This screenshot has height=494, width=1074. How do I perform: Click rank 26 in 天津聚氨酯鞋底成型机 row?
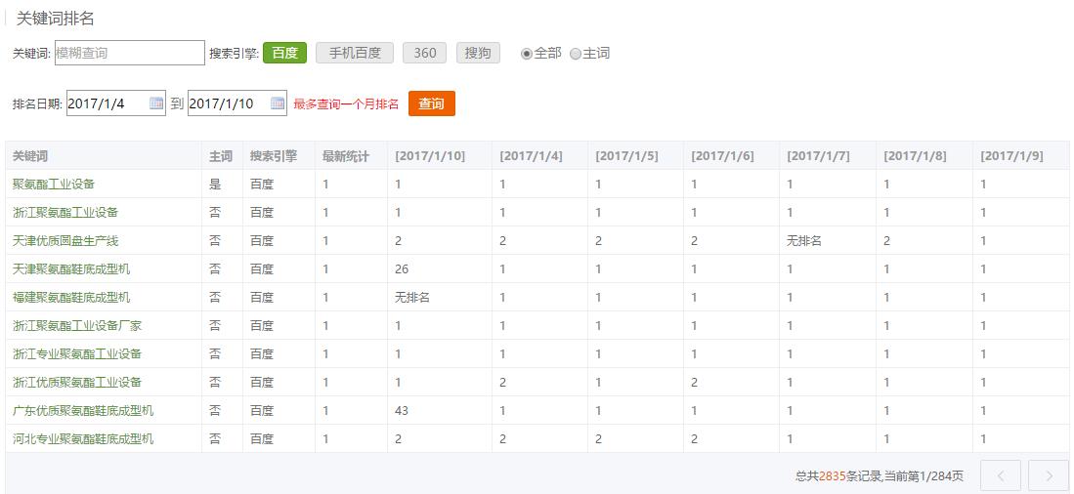click(x=402, y=268)
